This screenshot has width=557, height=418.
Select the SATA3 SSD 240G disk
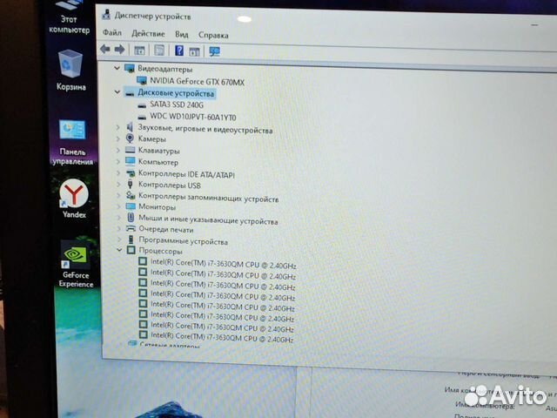click(x=177, y=104)
